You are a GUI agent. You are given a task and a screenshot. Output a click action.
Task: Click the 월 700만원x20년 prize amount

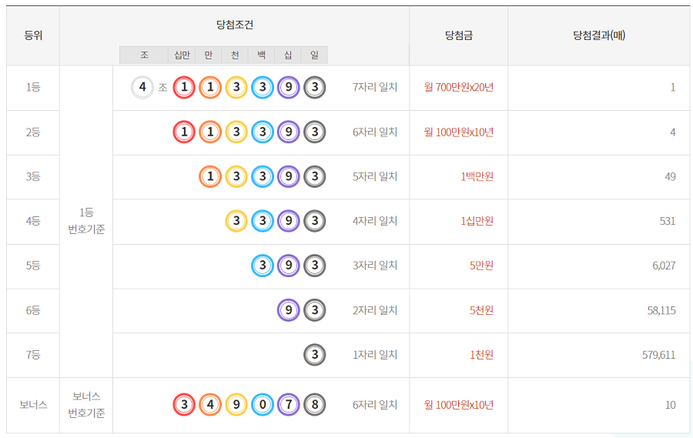tap(458, 88)
